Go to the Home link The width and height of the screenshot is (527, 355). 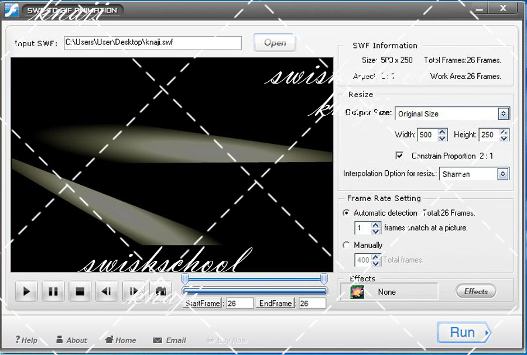pos(120,340)
